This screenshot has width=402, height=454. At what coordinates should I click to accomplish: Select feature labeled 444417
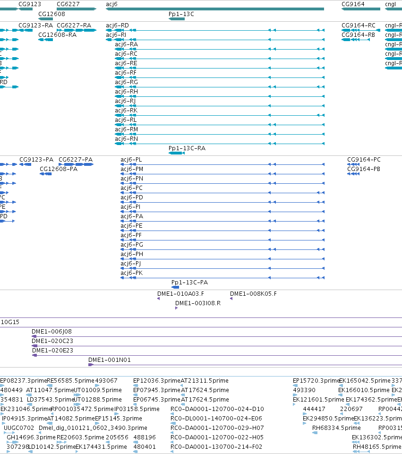(314, 409)
